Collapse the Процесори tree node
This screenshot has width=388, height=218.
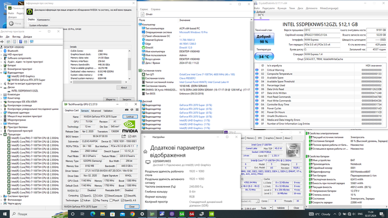click(x=2, y=135)
